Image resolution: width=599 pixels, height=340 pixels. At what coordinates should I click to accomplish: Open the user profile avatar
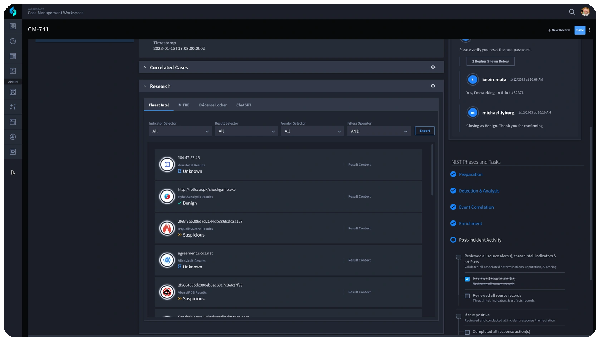coord(585,12)
